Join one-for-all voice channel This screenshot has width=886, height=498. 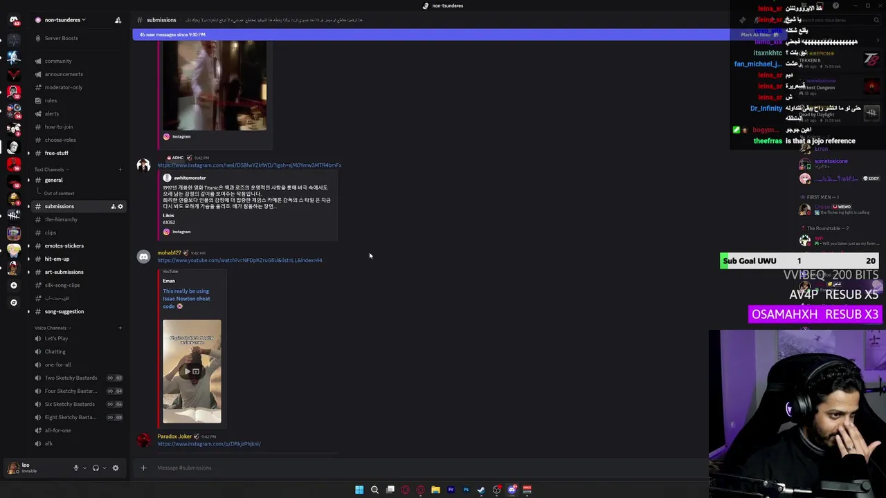pyautogui.click(x=58, y=365)
